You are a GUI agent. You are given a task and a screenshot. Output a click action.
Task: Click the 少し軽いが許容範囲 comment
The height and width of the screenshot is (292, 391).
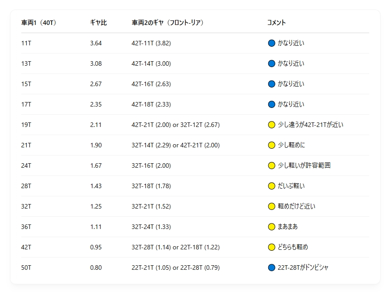[x=304, y=165]
